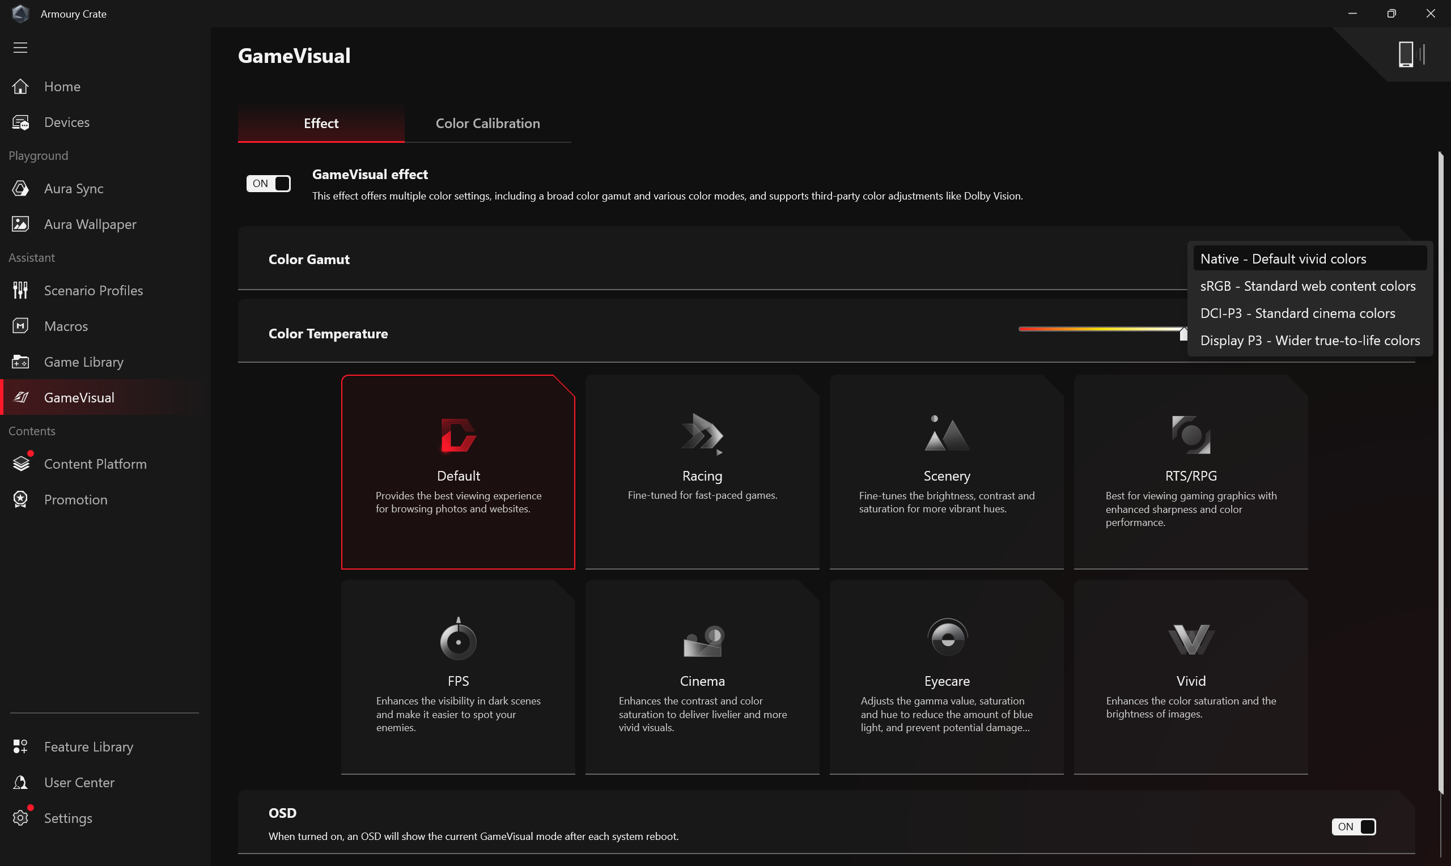Click the Aura Wallpaper label

[x=91, y=224]
